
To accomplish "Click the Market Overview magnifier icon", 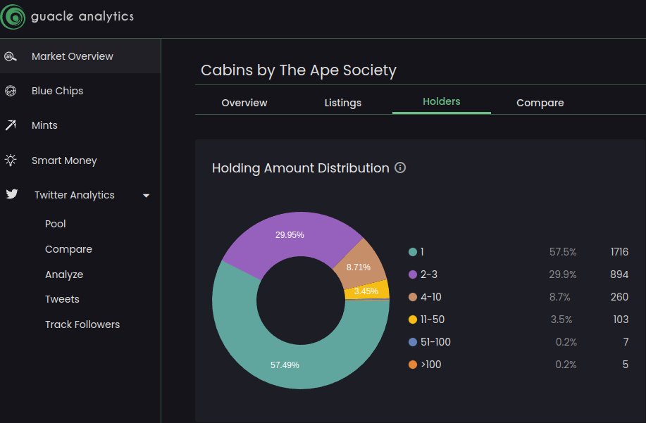I will coord(11,56).
